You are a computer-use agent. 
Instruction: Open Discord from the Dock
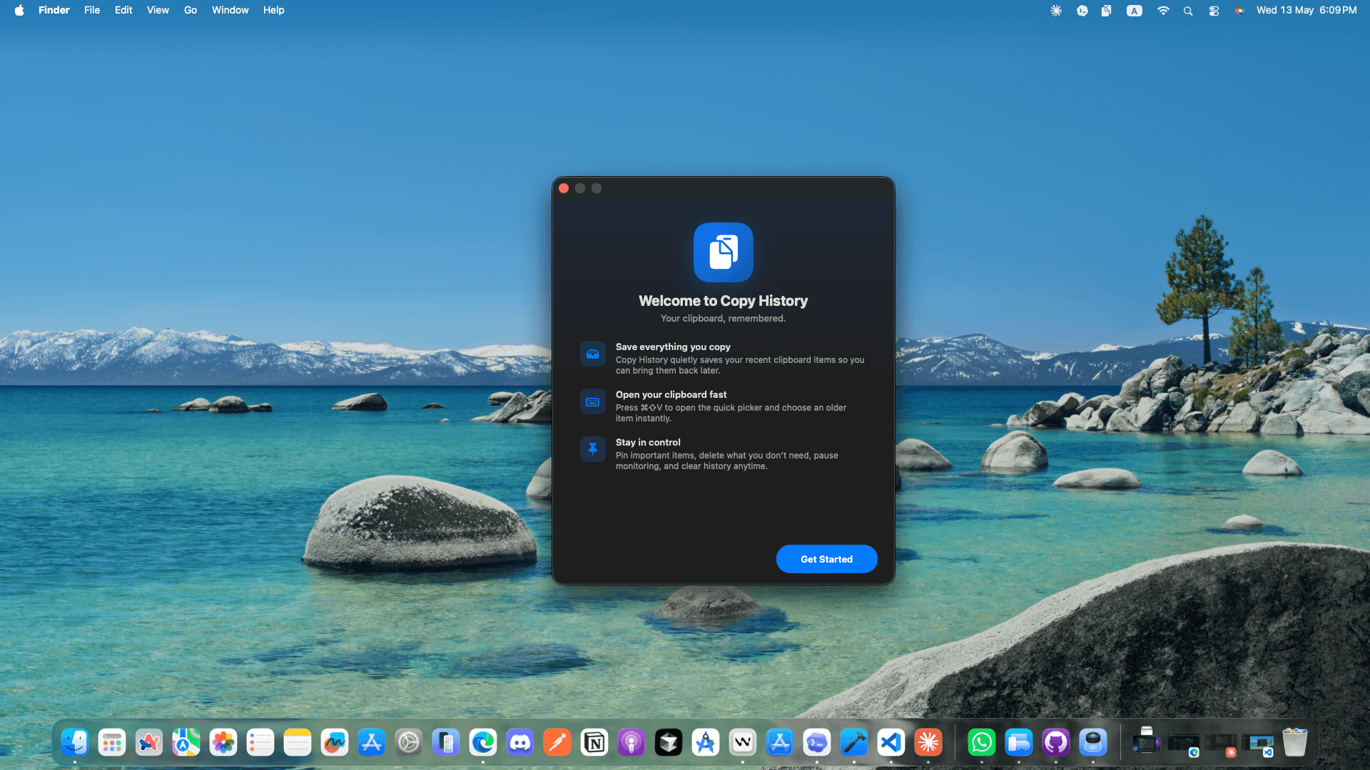[x=520, y=743]
